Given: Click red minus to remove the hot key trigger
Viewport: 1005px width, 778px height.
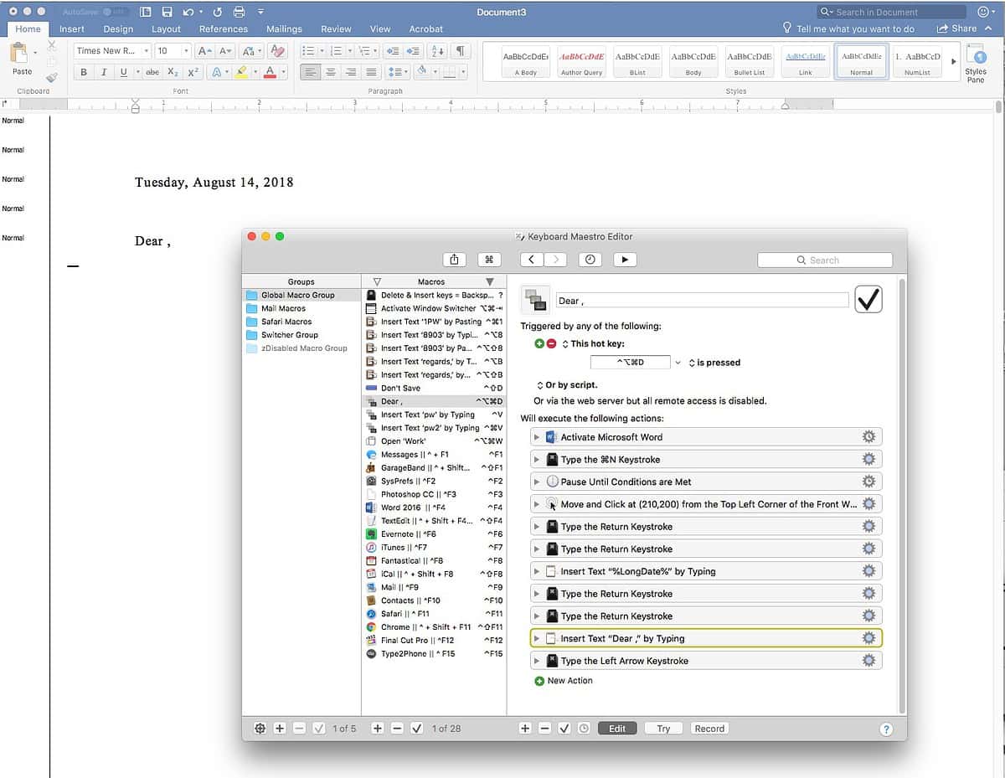Looking at the screenshot, I should pyautogui.click(x=551, y=343).
